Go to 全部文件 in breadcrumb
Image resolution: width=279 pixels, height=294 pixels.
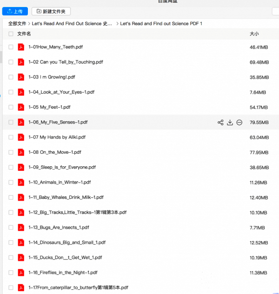17,23
